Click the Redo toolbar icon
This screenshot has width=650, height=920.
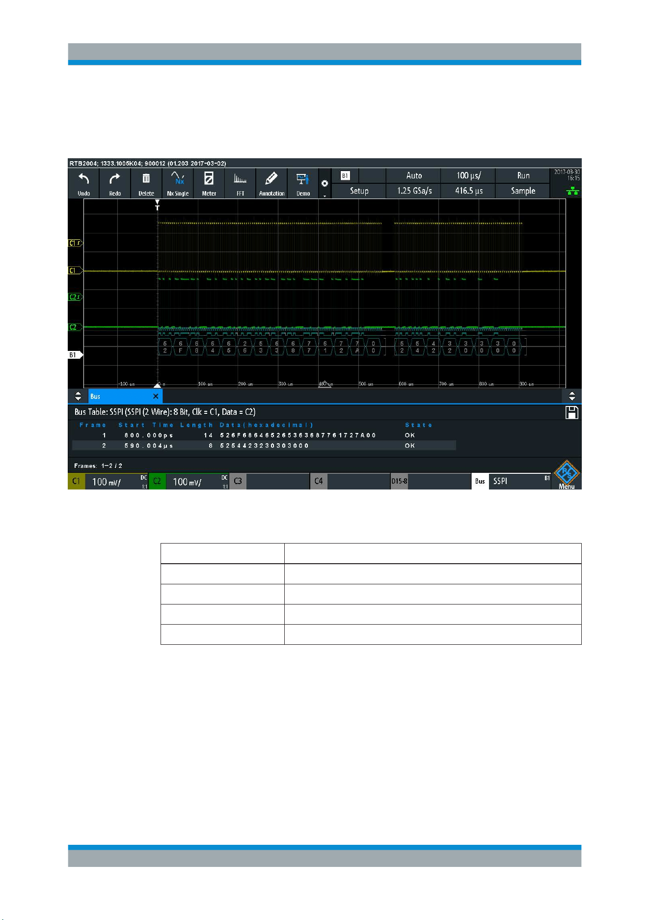click(115, 184)
